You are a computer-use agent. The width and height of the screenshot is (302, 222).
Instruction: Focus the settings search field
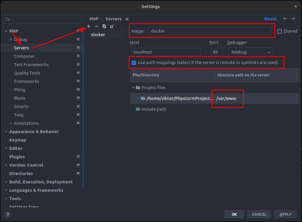pyautogui.click(x=42, y=19)
